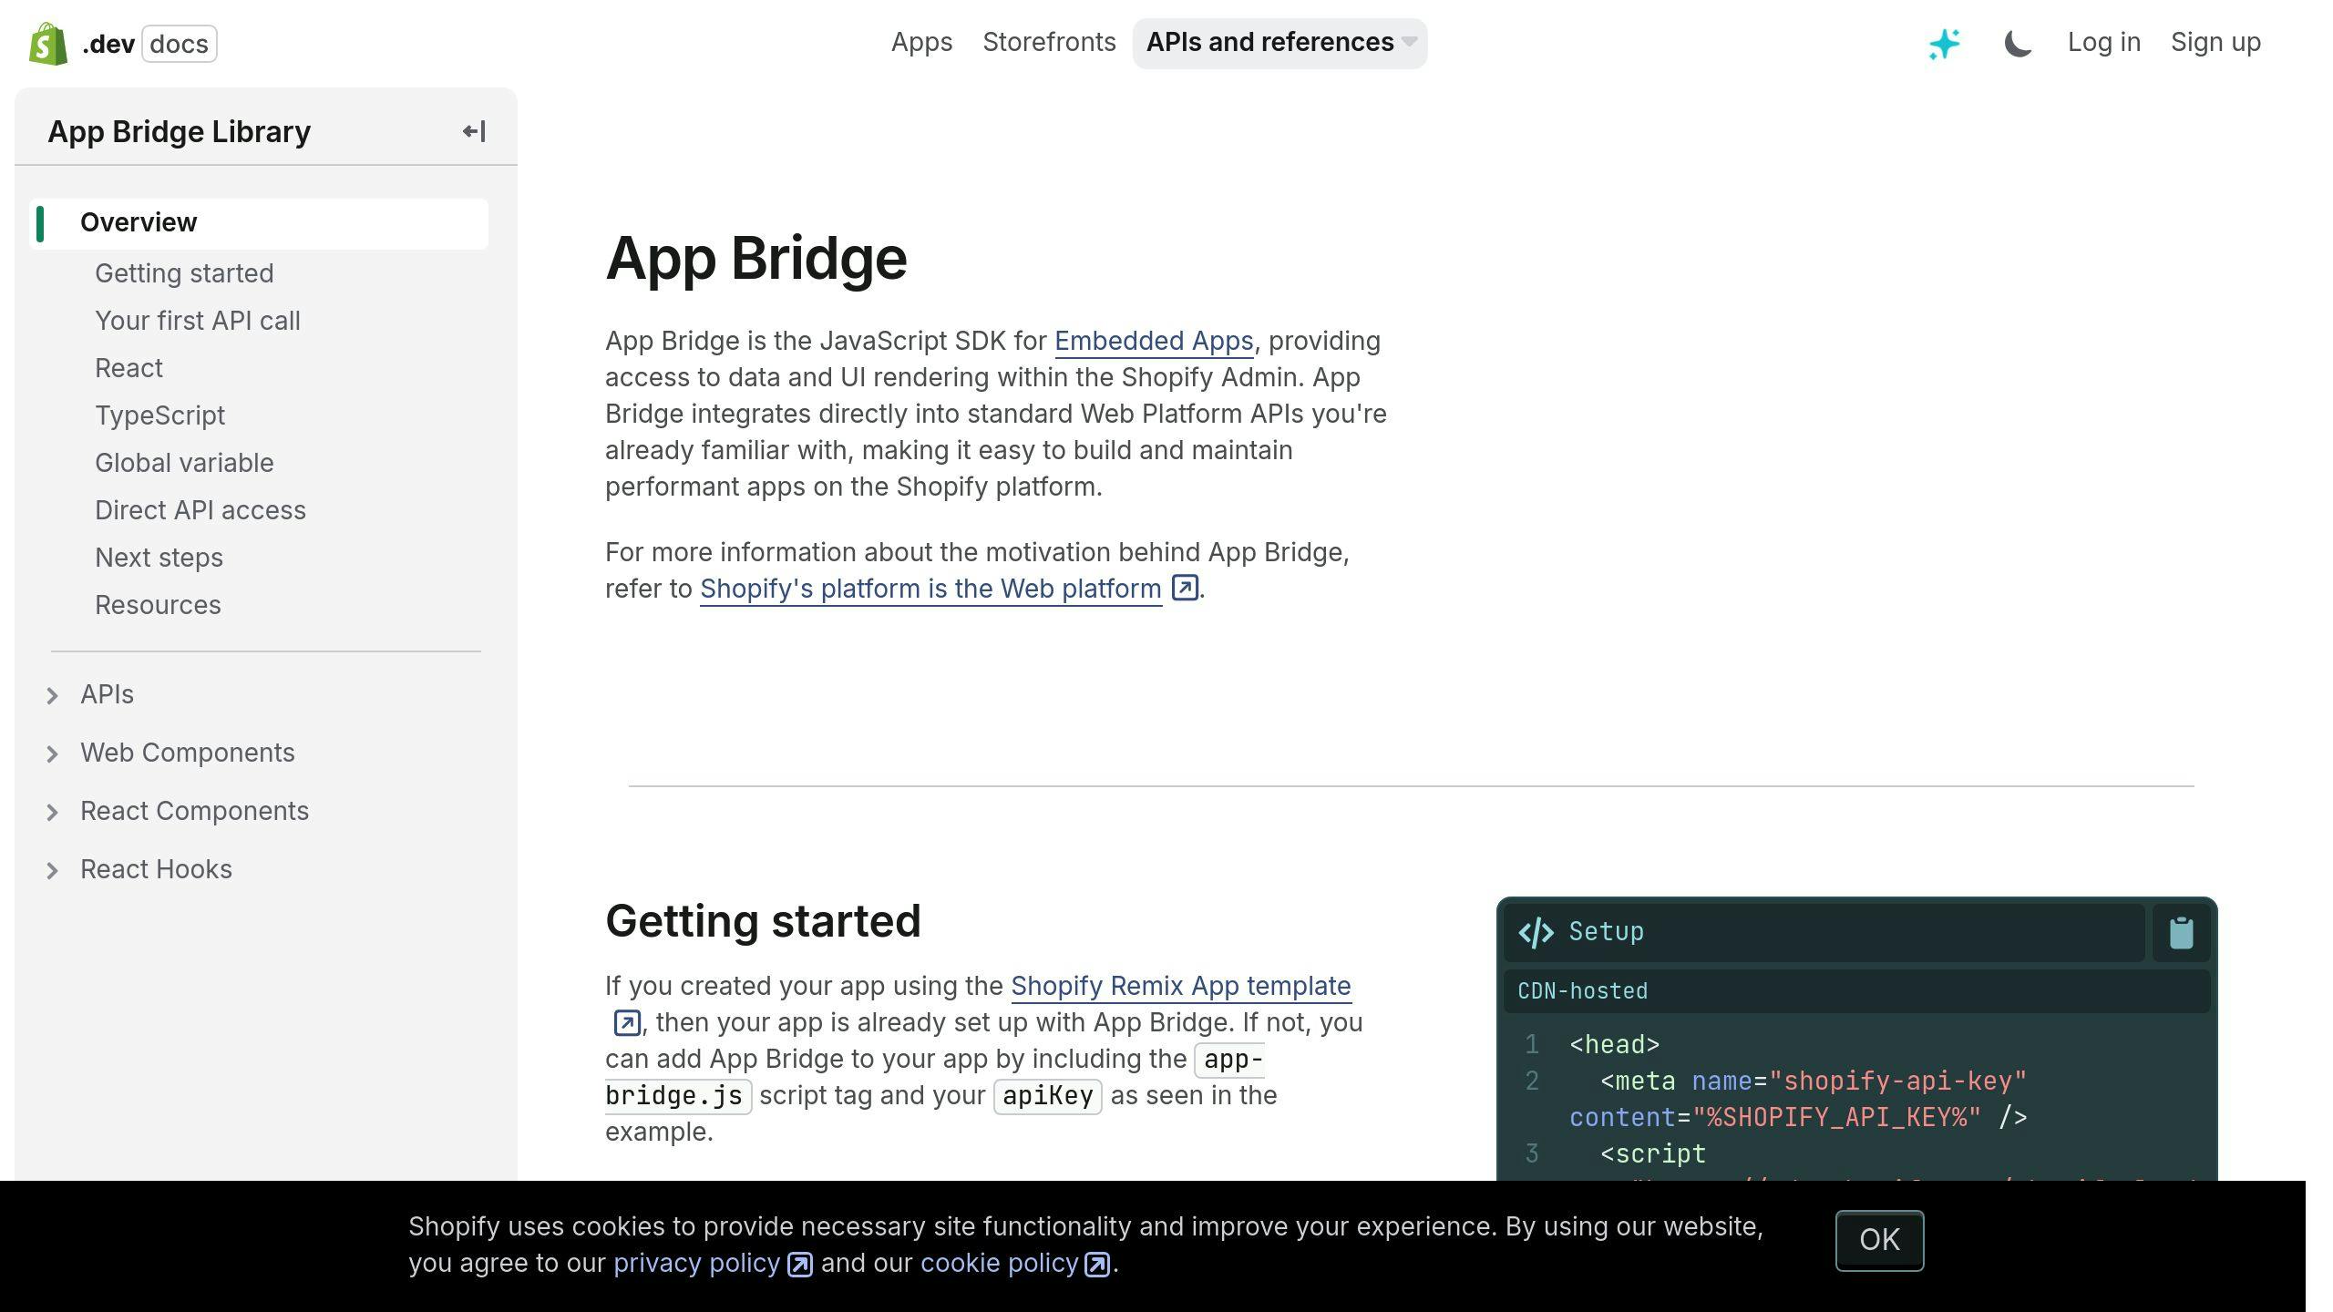Open the AI assistant sparkle icon
This screenshot has height=1312, width=2333.
click(x=1944, y=44)
